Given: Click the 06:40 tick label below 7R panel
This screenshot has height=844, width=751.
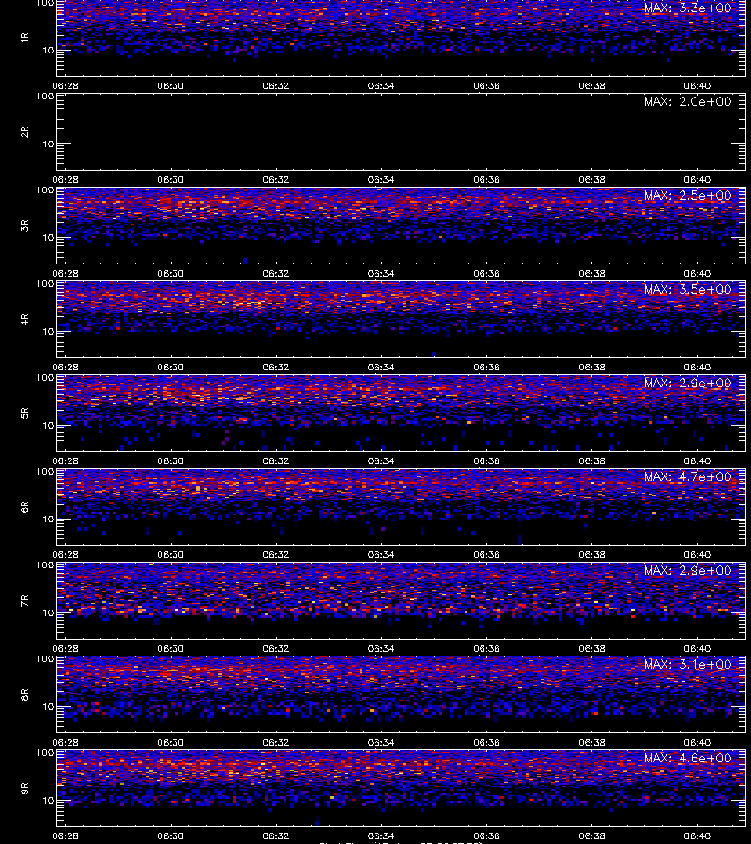Looking at the screenshot, I should [697, 648].
